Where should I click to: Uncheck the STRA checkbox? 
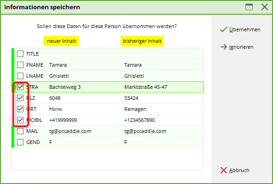(20, 87)
